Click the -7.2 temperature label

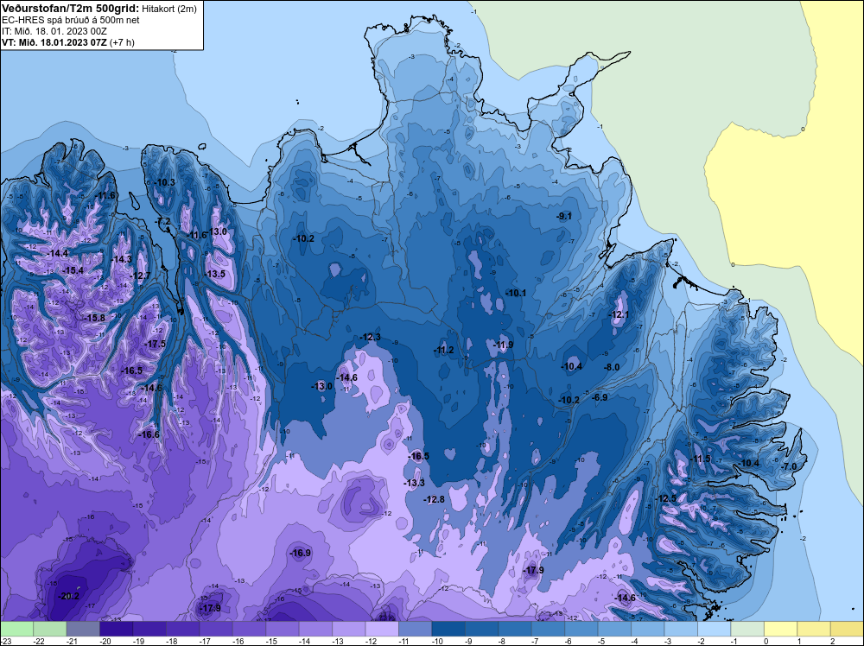[163, 221]
